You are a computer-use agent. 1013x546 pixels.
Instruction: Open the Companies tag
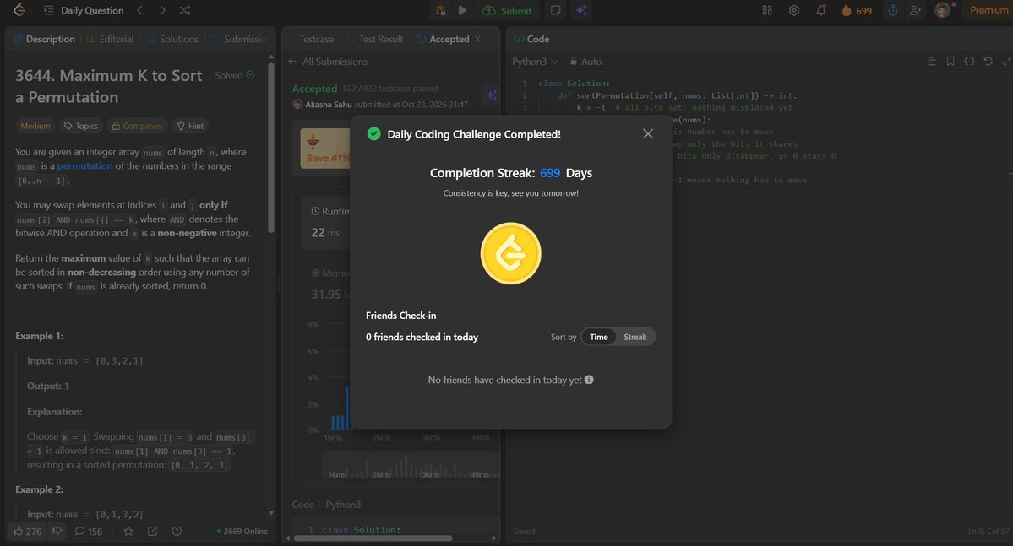coord(137,126)
